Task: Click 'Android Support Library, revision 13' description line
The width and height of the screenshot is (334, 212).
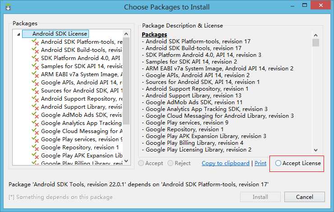Action: coord(191,96)
